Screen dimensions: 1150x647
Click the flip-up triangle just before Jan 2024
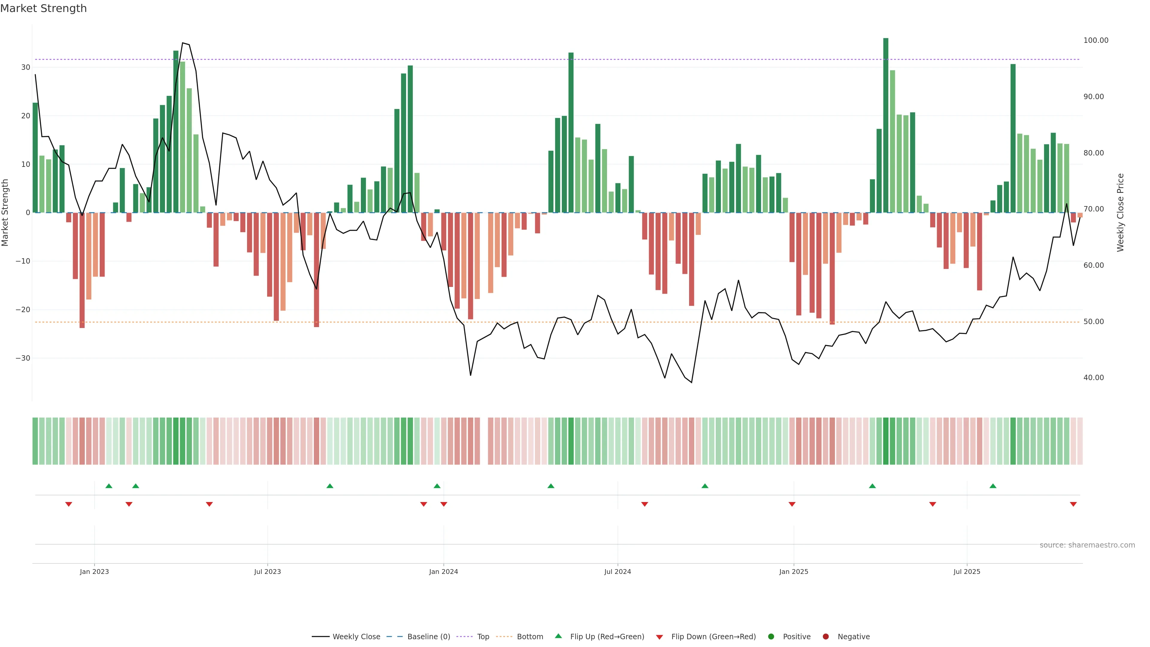click(437, 486)
